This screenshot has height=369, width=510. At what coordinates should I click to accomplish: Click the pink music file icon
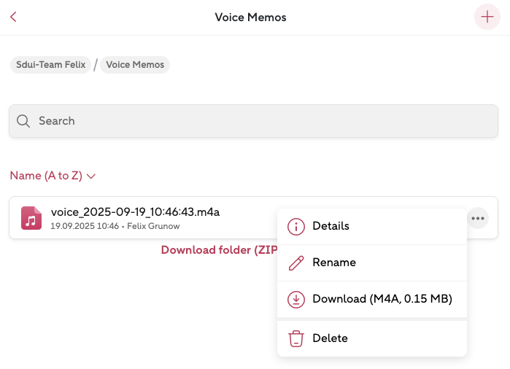31,218
